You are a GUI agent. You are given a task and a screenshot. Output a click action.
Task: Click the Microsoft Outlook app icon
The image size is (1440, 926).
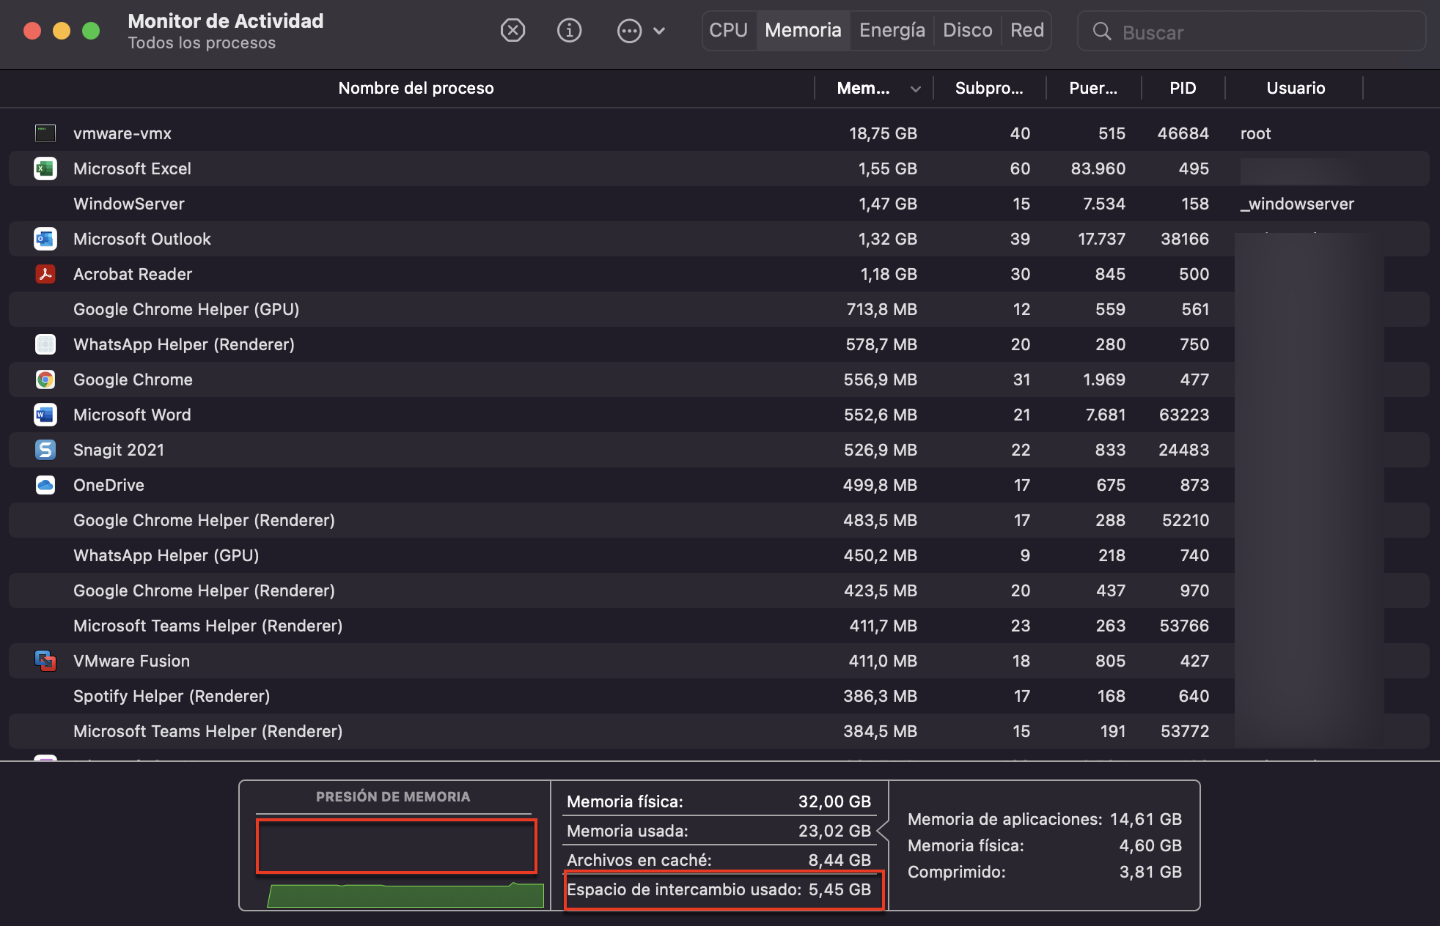(45, 239)
